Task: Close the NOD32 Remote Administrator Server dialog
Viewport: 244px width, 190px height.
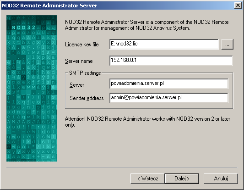Action: click(238, 6)
